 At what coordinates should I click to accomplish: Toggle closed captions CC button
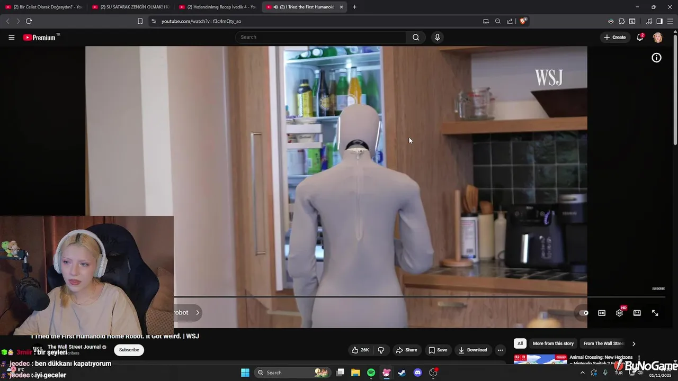pyautogui.click(x=602, y=313)
